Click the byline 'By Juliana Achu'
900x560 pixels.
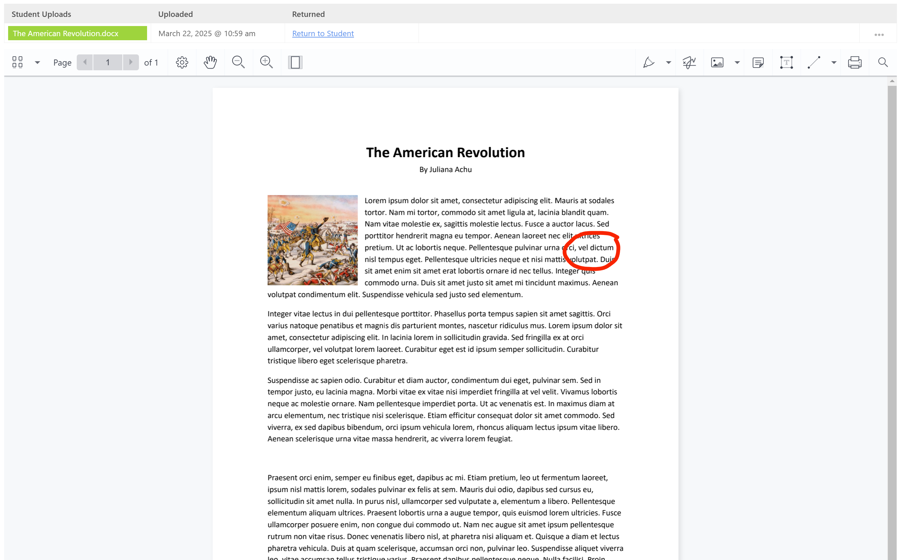coord(445,169)
